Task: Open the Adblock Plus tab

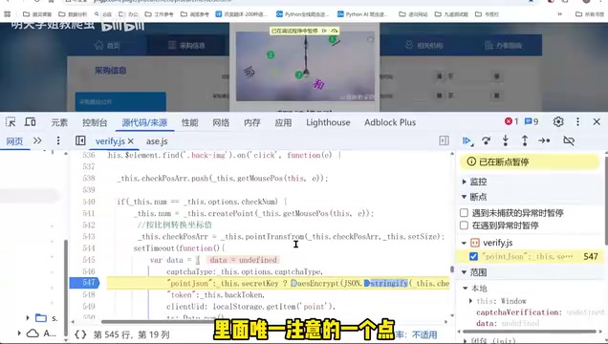Action: [390, 122]
